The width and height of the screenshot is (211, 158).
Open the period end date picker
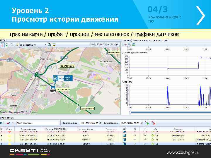[x=141, y=123]
